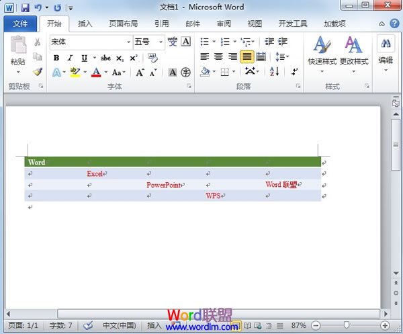Click the word count 字数: 7
Image resolution: width=403 pixels, height=334 pixels.
60,325
